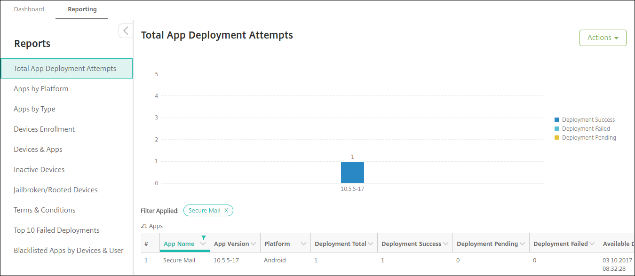Image resolution: width=635 pixels, height=276 pixels.
Task: Switch to the Dashboard tab
Action: coord(29,9)
